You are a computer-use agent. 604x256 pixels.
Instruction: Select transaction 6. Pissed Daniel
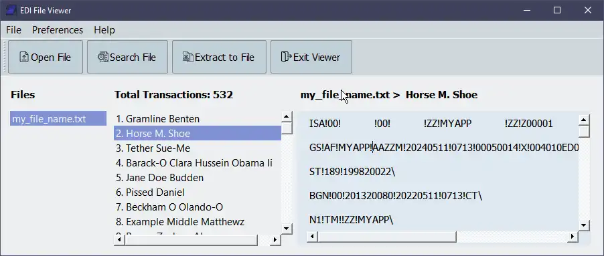[198, 193]
